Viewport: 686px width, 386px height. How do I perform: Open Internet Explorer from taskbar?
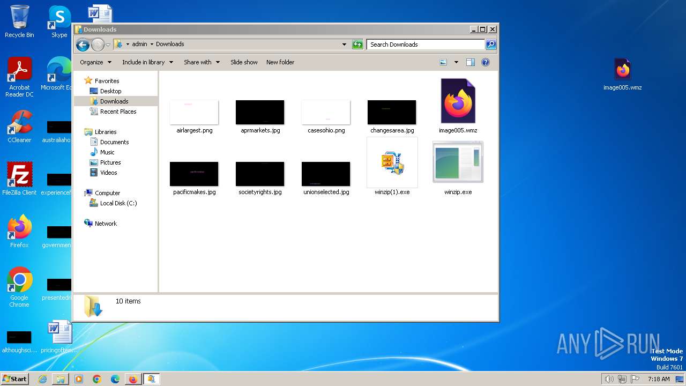tap(42, 379)
